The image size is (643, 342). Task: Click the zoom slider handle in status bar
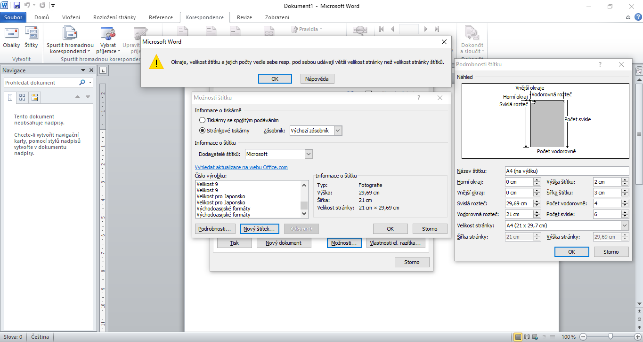(x=610, y=337)
